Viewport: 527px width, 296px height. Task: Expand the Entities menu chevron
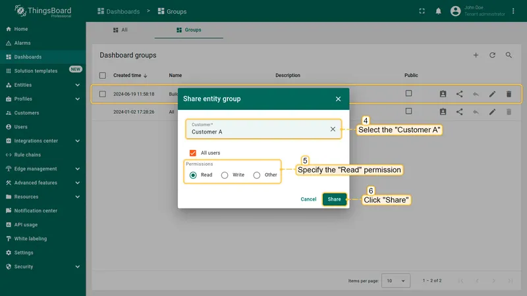click(78, 85)
